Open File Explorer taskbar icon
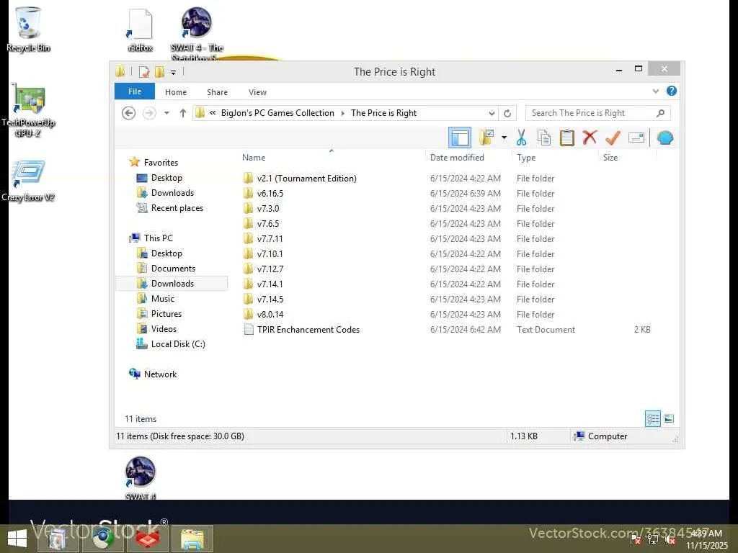This screenshot has width=738, height=553. (192, 539)
